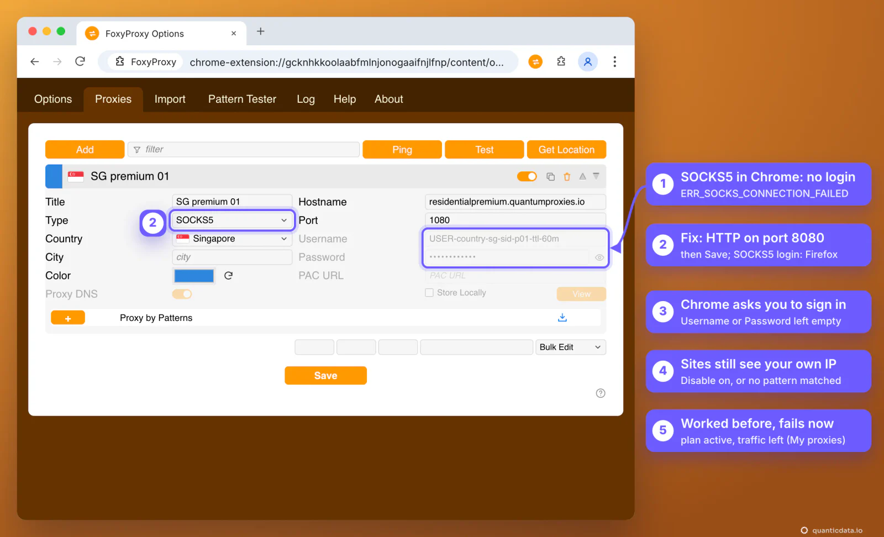Reload the FoxyProxy Options page
This screenshot has height=537, width=884.
click(x=80, y=61)
